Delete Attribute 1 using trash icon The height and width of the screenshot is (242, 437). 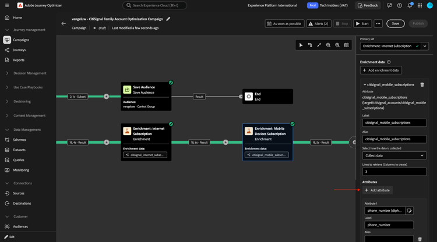click(x=420, y=239)
